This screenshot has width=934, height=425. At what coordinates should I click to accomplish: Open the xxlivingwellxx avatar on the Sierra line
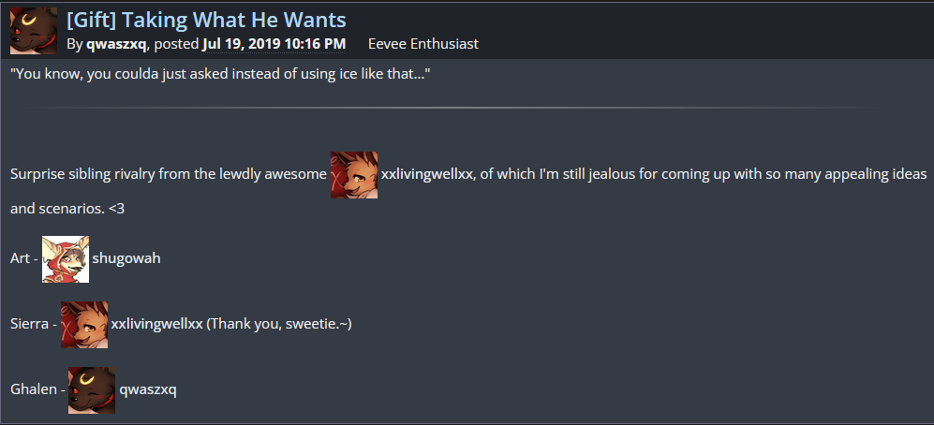click(x=84, y=324)
